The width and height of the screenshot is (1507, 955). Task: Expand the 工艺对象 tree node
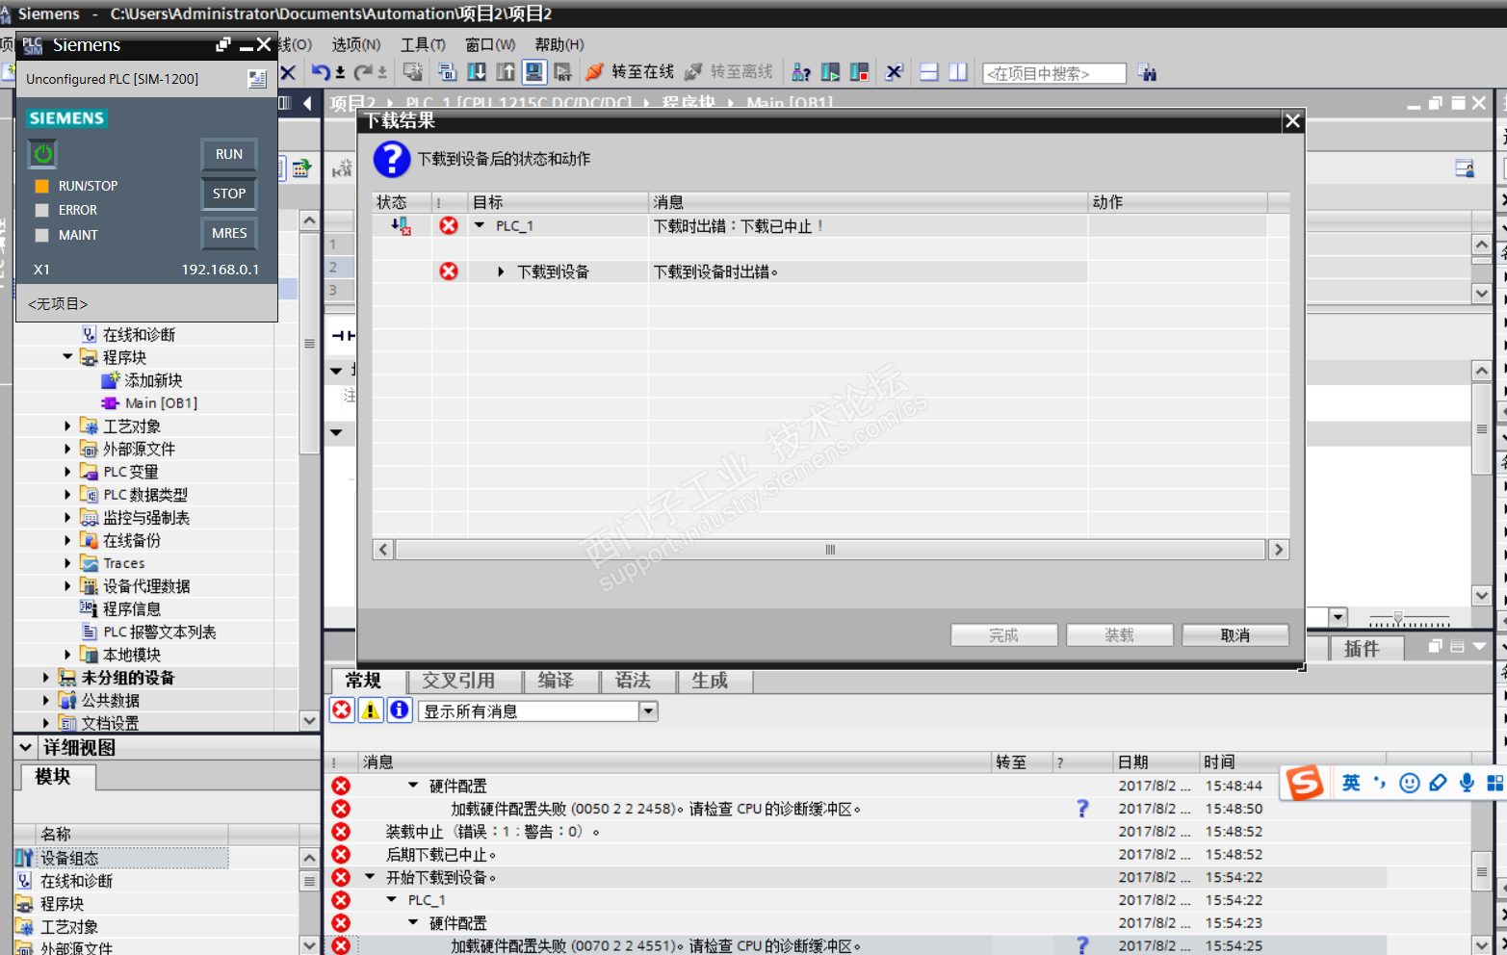pyautogui.click(x=67, y=426)
